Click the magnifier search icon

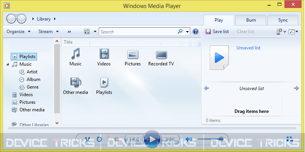pos(180,32)
